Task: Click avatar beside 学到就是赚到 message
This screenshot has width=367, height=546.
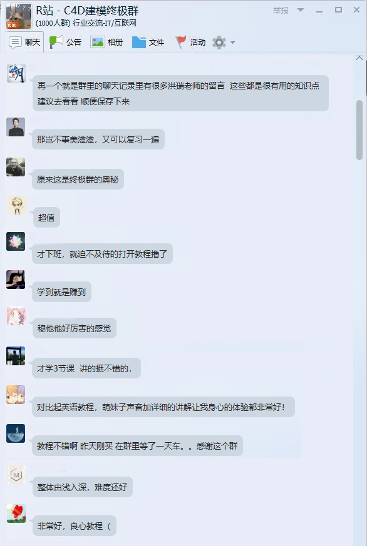Action: coord(16,280)
